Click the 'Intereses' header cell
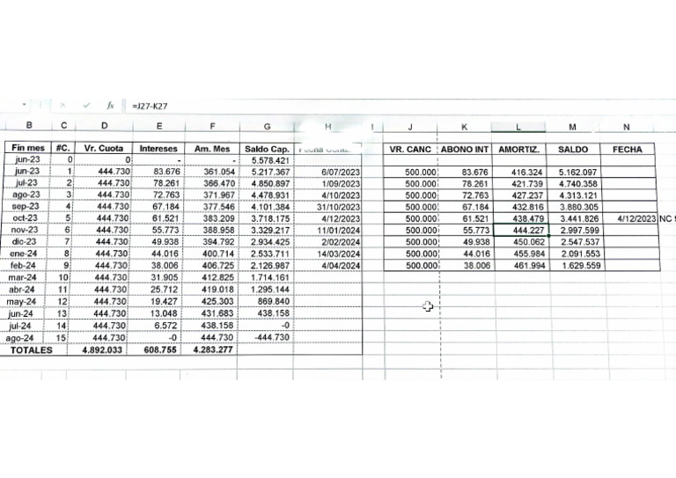Viewport: 676px width, 478px height. [x=158, y=149]
